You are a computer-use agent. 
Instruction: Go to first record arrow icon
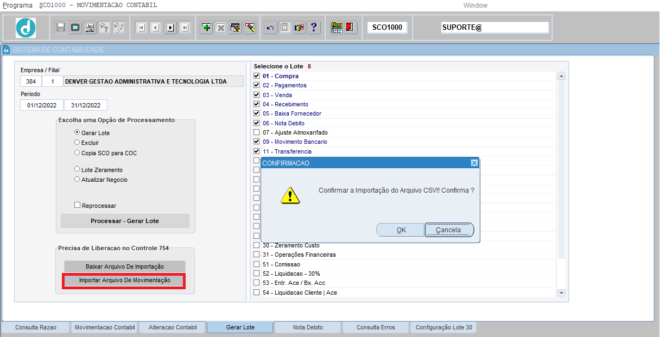[141, 28]
